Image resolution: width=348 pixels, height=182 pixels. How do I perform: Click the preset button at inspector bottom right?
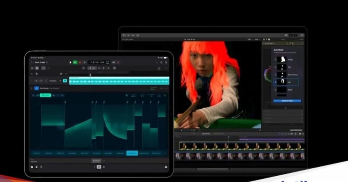[x=296, y=130]
